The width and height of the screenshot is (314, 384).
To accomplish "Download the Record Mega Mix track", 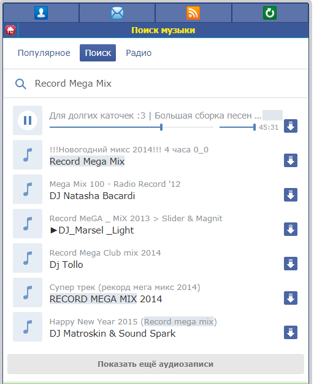I will pos(291,160).
